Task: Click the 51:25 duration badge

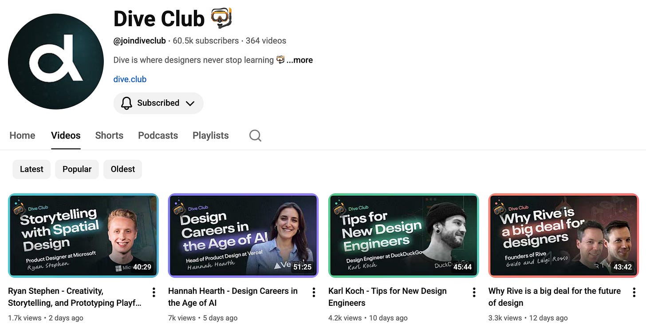Action: click(303, 267)
